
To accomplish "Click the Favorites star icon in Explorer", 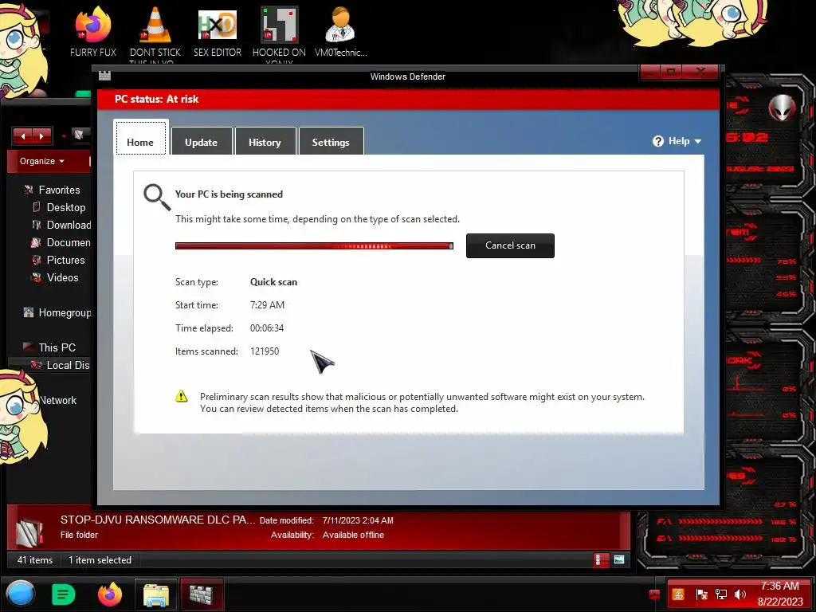I will pyautogui.click(x=28, y=190).
